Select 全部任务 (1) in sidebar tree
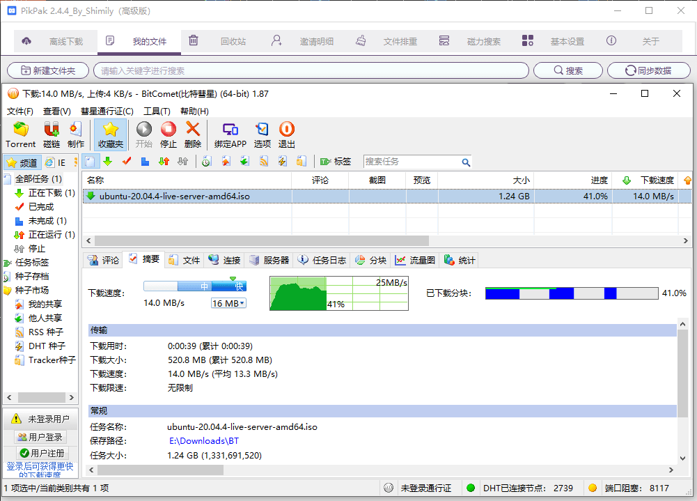This screenshot has width=697, height=501. coord(38,179)
